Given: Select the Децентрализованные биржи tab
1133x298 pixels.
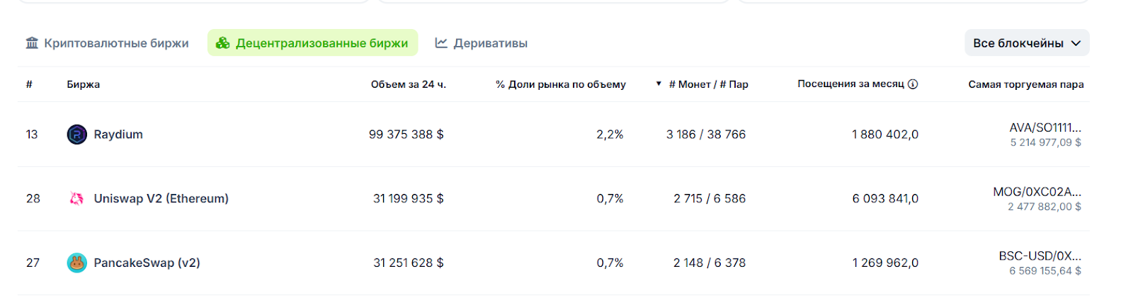Looking at the screenshot, I should (x=312, y=43).
